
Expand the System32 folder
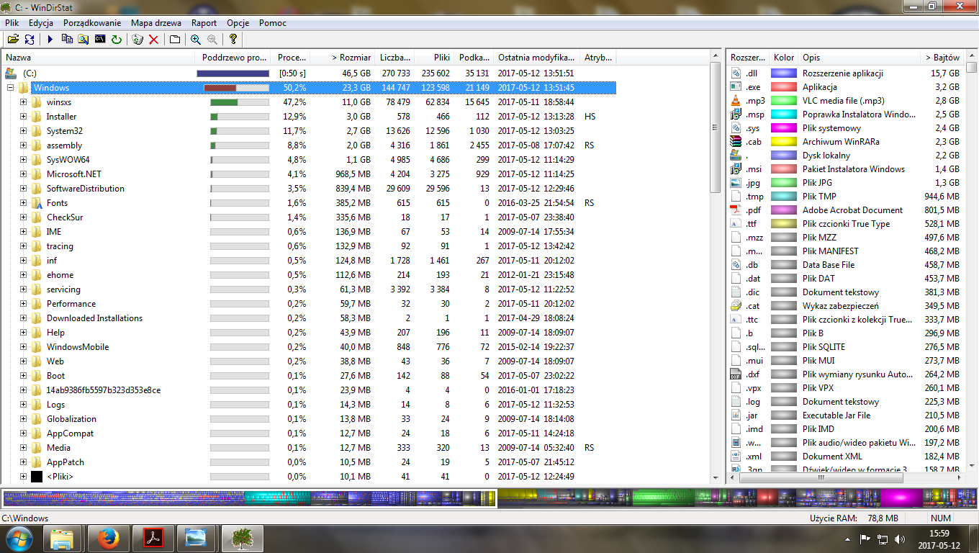pos(23,131)
